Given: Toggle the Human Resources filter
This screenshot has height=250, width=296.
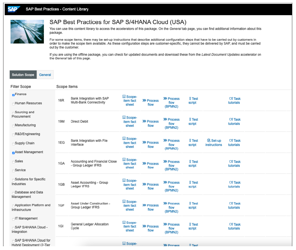Looking at the screenshot, I should pos(13,104).
